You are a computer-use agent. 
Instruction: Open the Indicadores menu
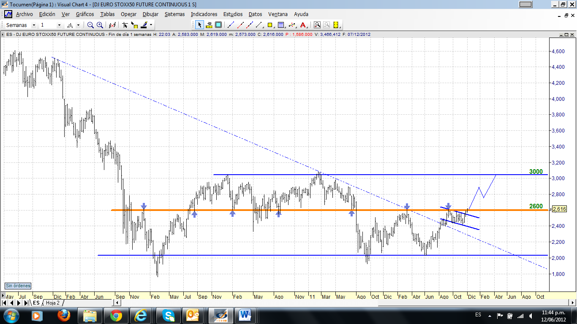click(x=204, y=14)
